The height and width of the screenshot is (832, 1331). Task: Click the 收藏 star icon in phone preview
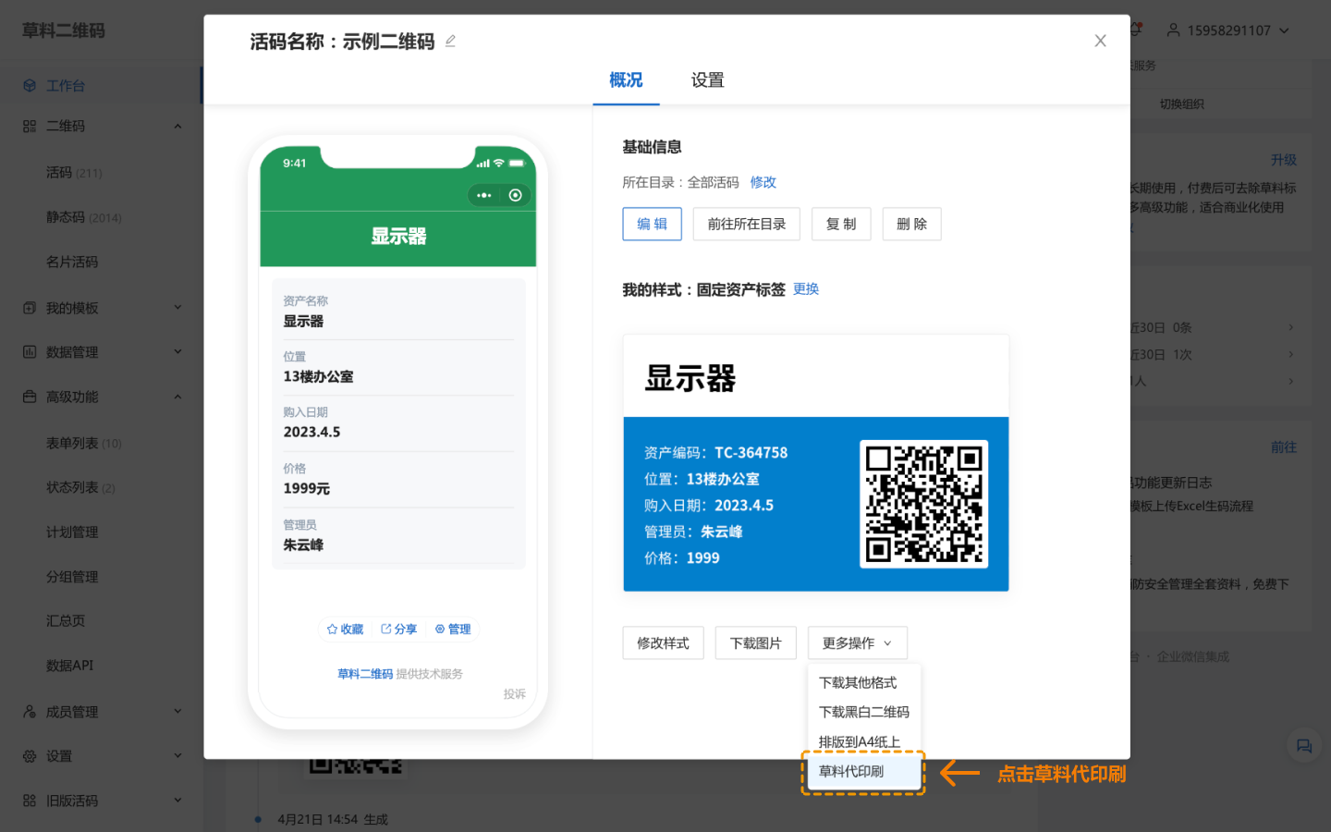pos(333,630)
